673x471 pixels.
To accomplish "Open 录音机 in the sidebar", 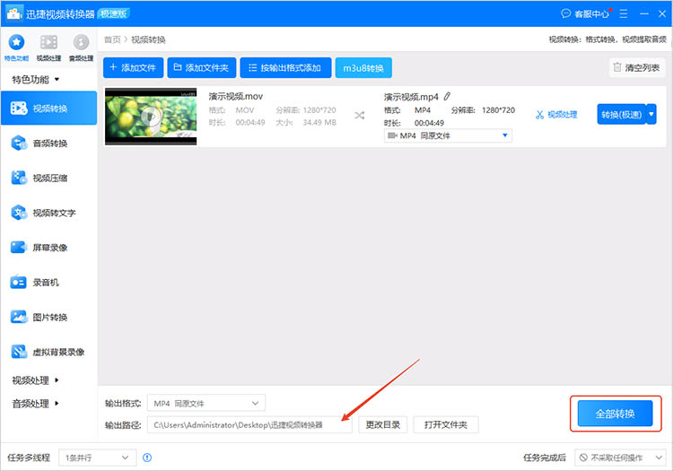I will 49,282.
